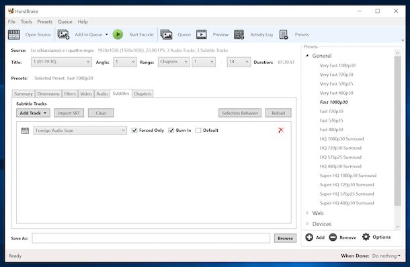
Task: Open the Activity Log icon
Action: coord(239,34)
